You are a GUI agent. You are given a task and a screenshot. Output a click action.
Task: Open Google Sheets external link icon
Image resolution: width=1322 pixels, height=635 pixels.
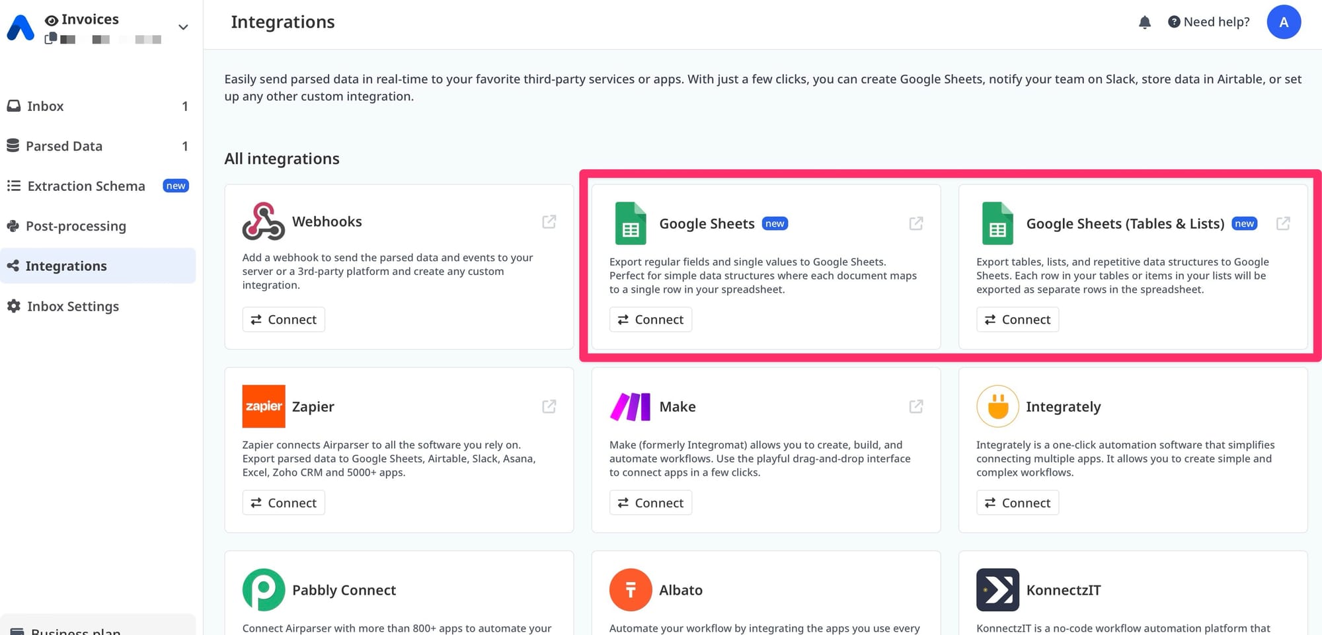(x=915, y=224)
